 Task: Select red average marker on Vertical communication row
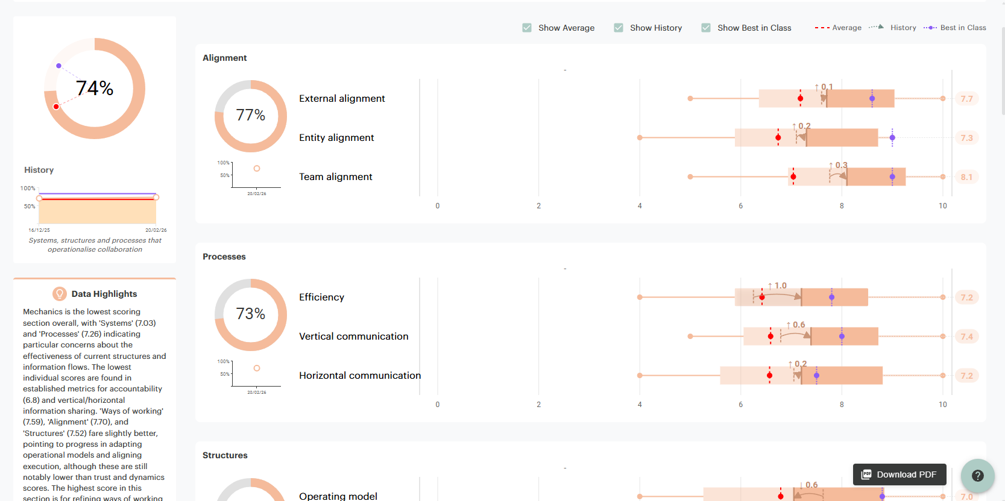(770, 336)
